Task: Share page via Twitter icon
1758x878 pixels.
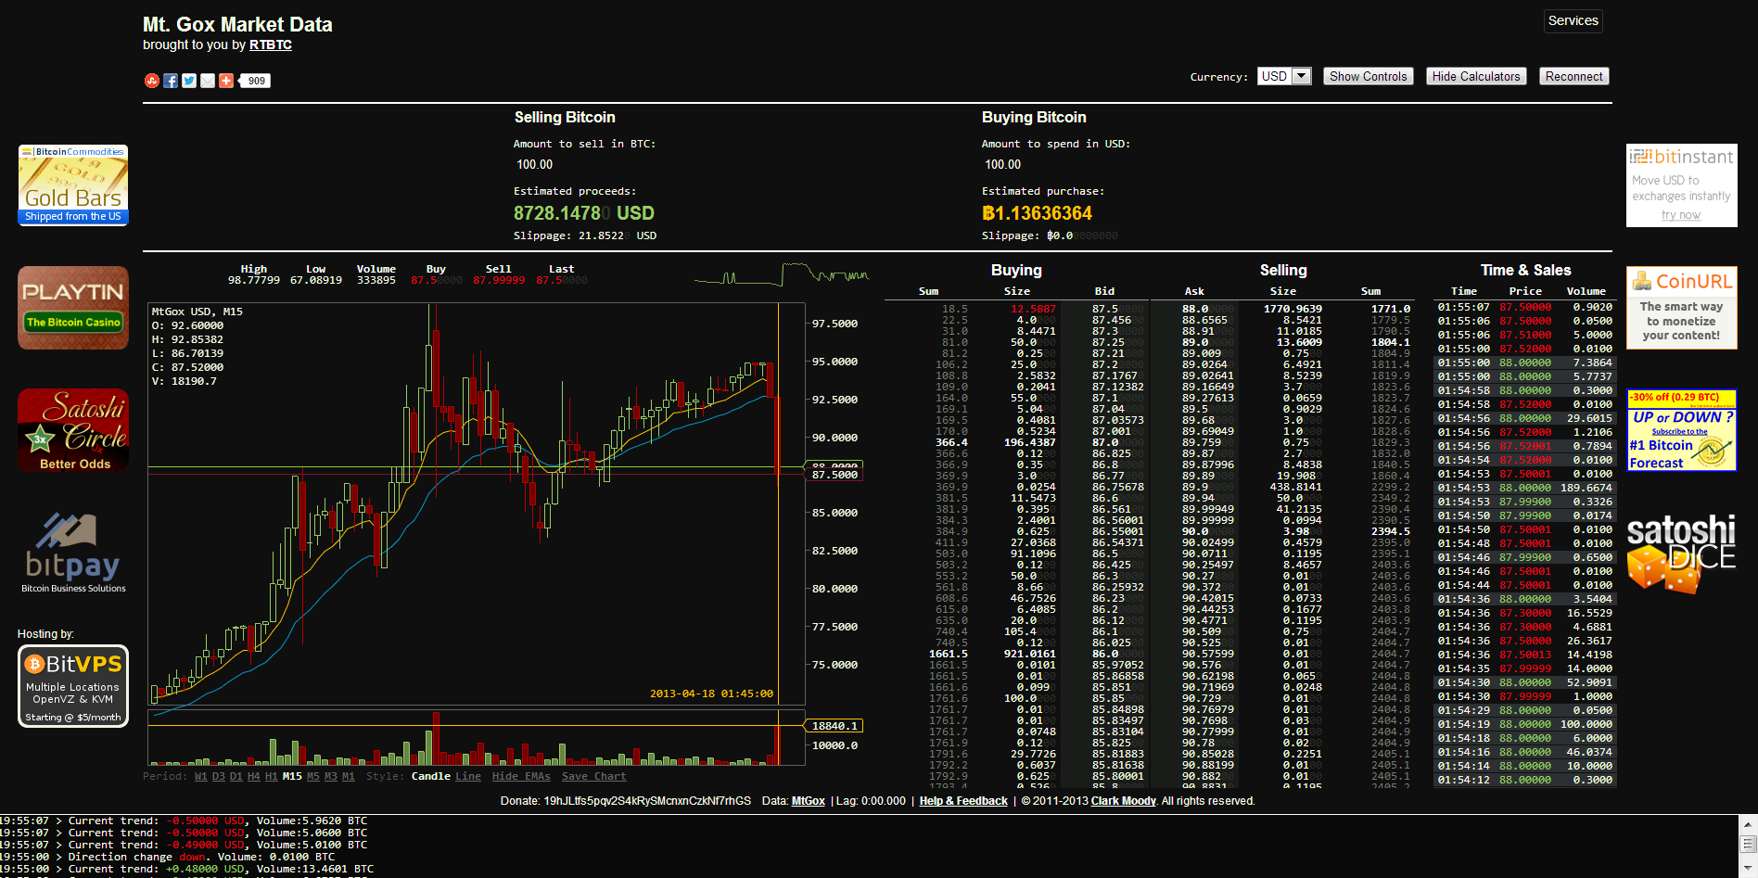Action: (x=189, y=81)
